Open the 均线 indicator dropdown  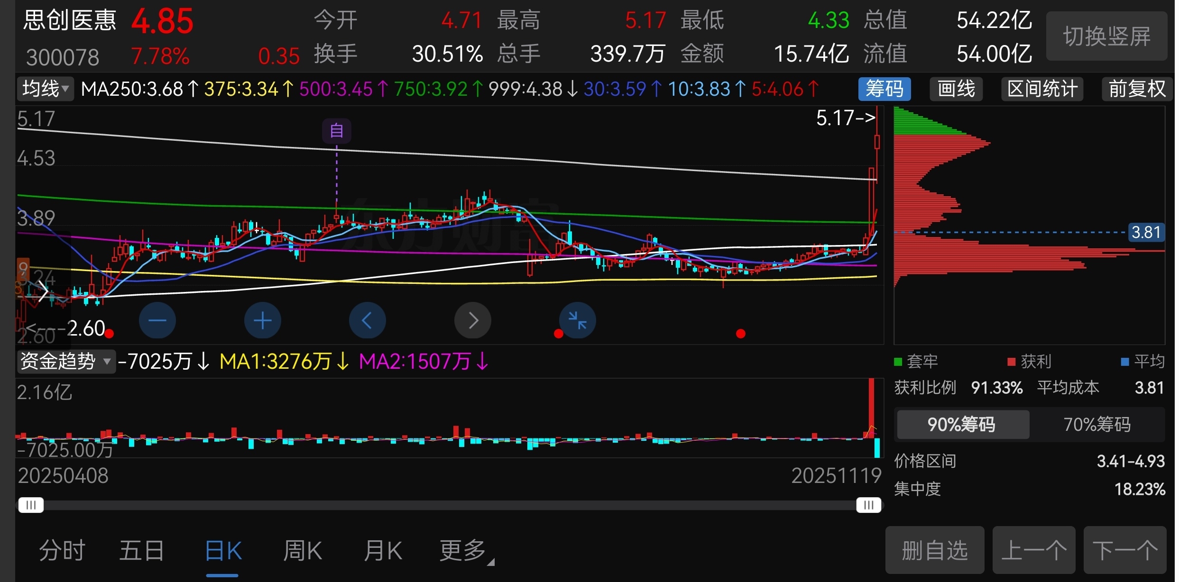pyautogui.click(x=46, y=89)
